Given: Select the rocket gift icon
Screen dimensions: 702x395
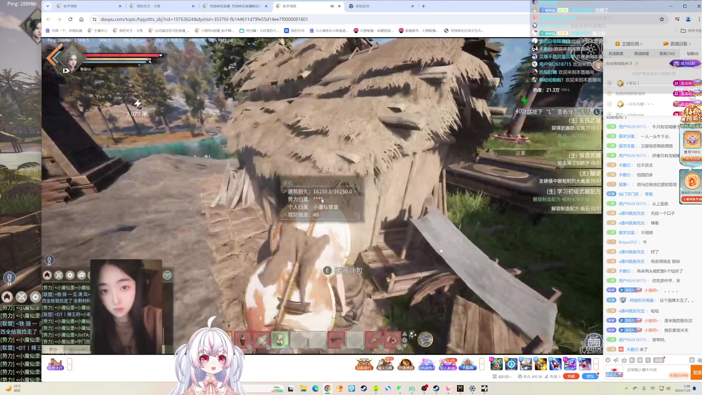Looking at the screenshot, I should (x=555, y=364).
